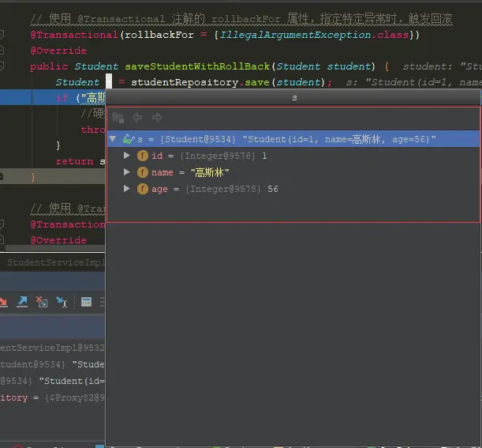Click the public keyword
Image resolution: width=482 pixels, height=448 pixels.
click(49, 66)
